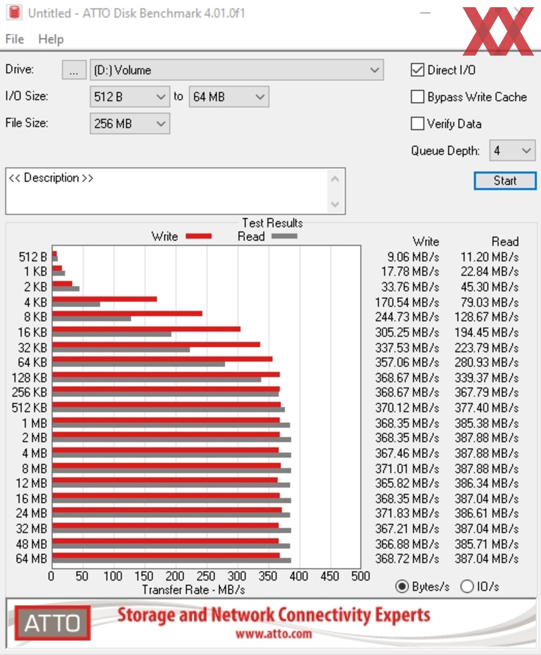541x655 pixels.
Task: Open the Queue Depth dropdown
Action: pyautogui.click(x=512, y=151)
